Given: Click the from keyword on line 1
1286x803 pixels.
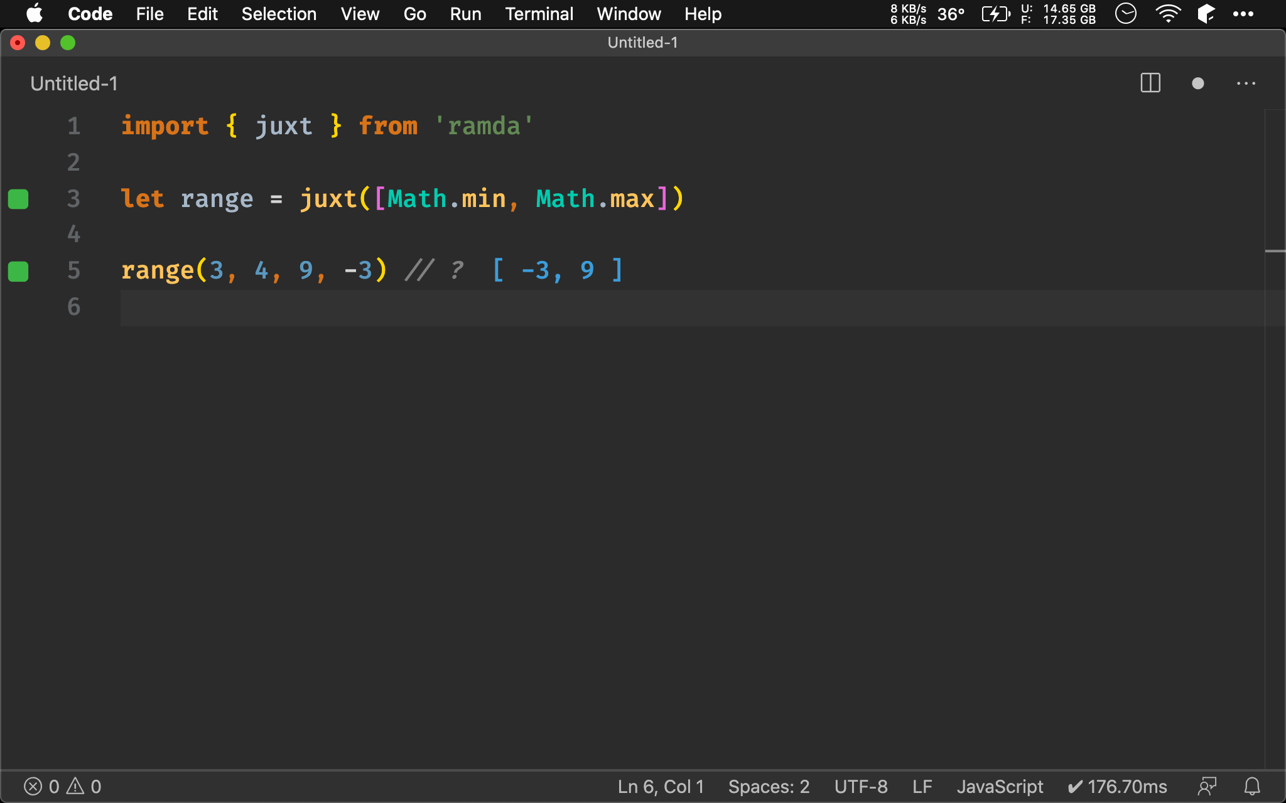Looking at the screenshot, I should 388,126.
